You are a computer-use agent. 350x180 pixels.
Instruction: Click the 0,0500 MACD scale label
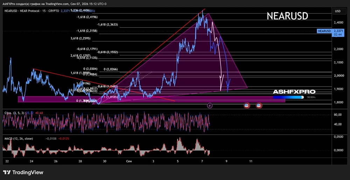coord(338,137)
